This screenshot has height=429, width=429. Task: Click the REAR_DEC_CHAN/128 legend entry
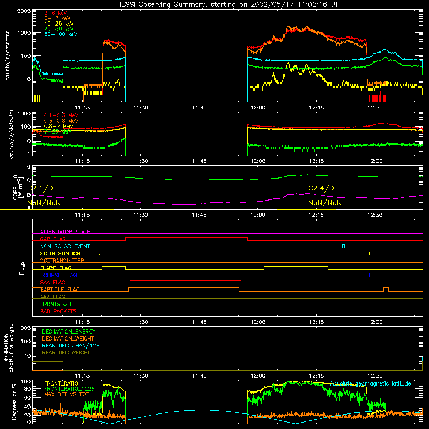point(71,345)
